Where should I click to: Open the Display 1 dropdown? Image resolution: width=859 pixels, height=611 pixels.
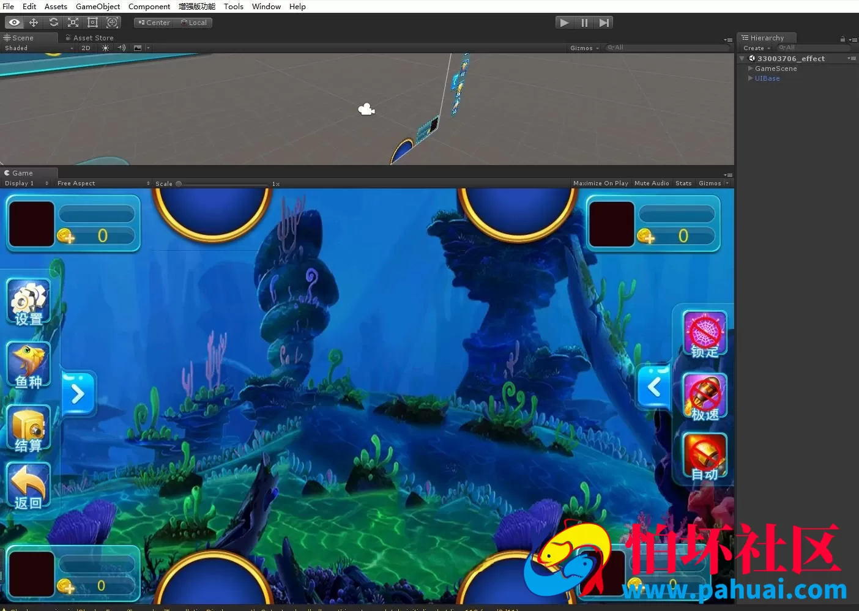tap(26, 183)
